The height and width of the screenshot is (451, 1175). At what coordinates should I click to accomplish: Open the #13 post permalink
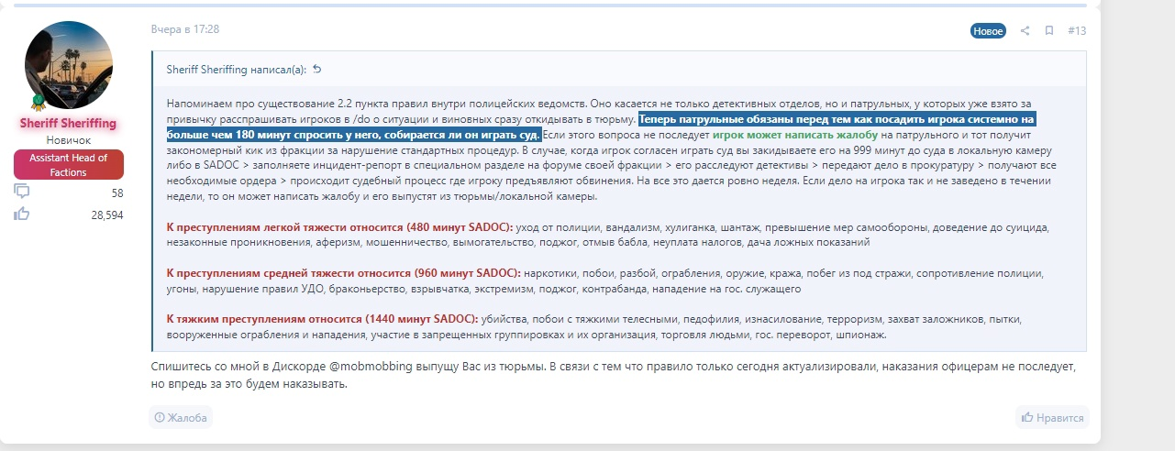tap(1077, 30)
